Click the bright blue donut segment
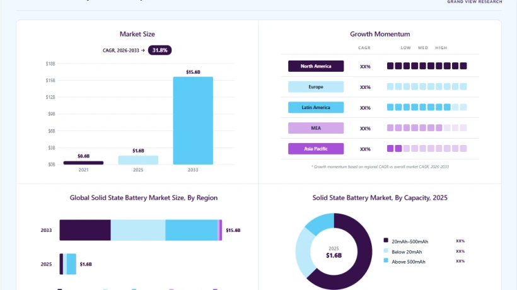517x290 pixels. coord(320,223)
